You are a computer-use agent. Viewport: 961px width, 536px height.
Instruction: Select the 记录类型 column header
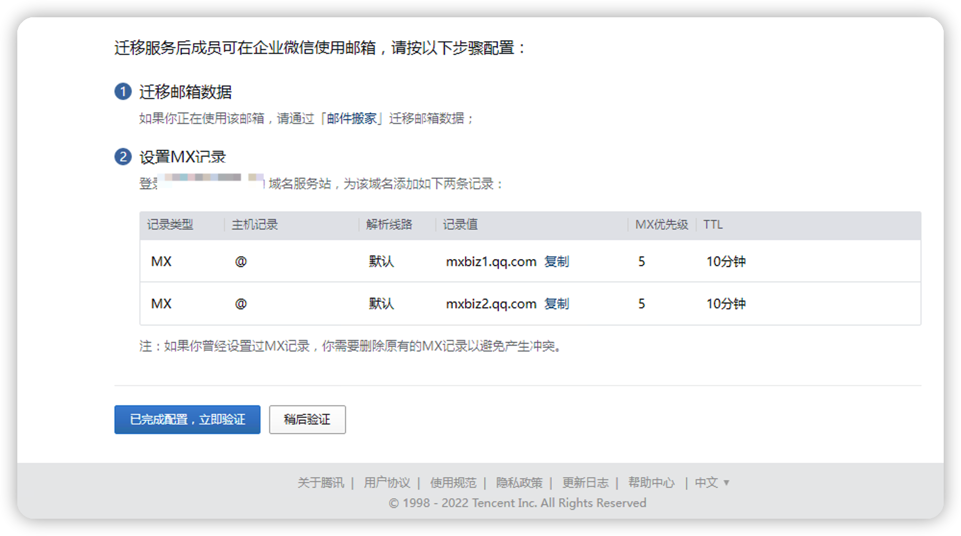(171, 225)
